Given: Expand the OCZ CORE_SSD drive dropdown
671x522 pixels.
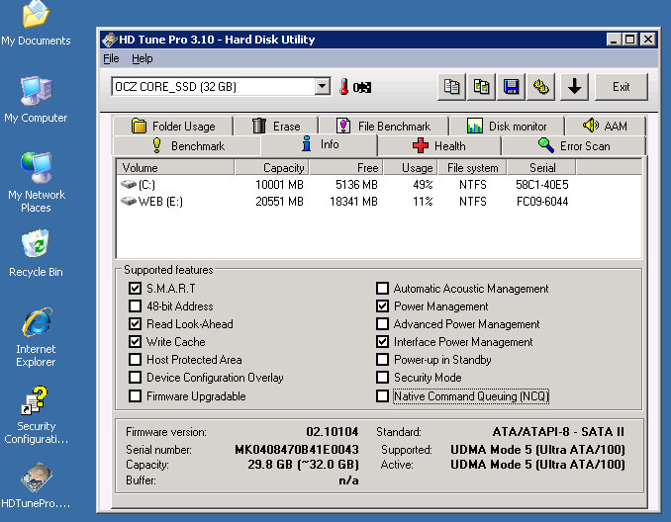Looking at the screenshot, I should click(322, 87).
